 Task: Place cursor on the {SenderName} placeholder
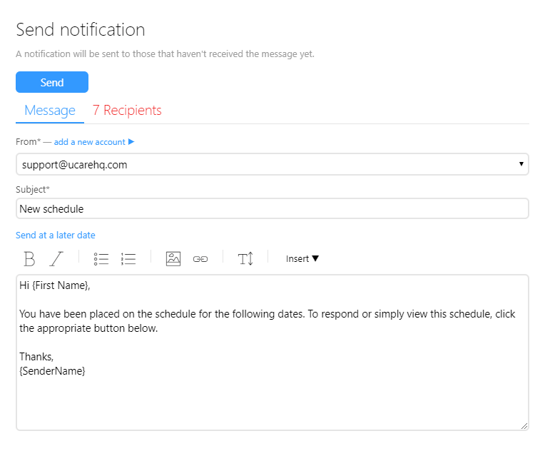pos(52,371)
